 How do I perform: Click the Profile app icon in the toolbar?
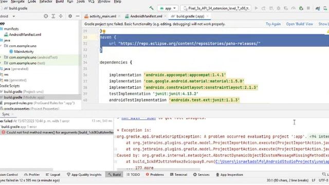pyautogui.click(x=294, y=8)
